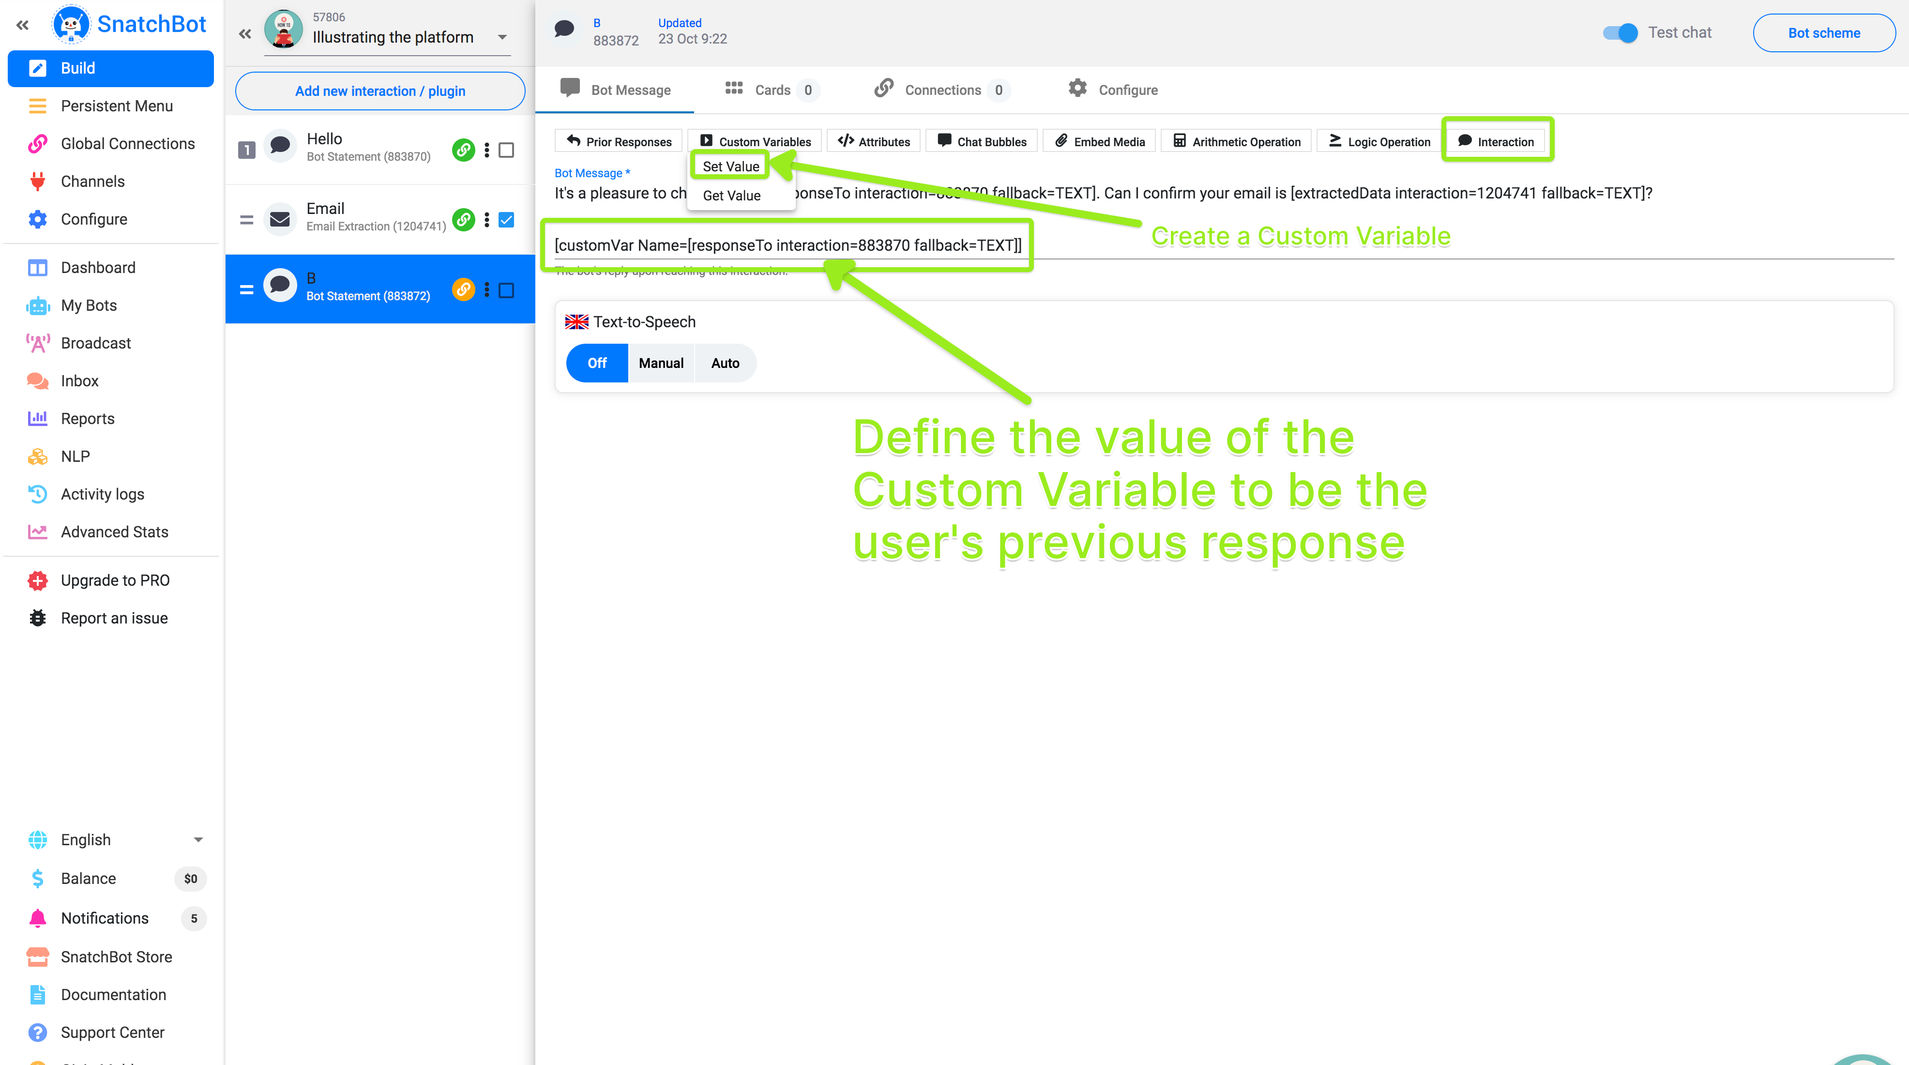
Task: Switch to Configure tab
Action: click(x=1112, y=90)
